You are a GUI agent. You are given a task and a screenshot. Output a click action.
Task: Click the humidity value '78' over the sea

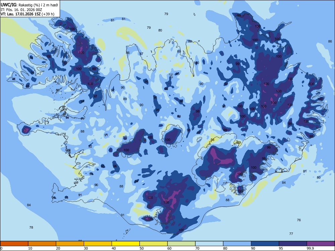[x=31, y=228]
